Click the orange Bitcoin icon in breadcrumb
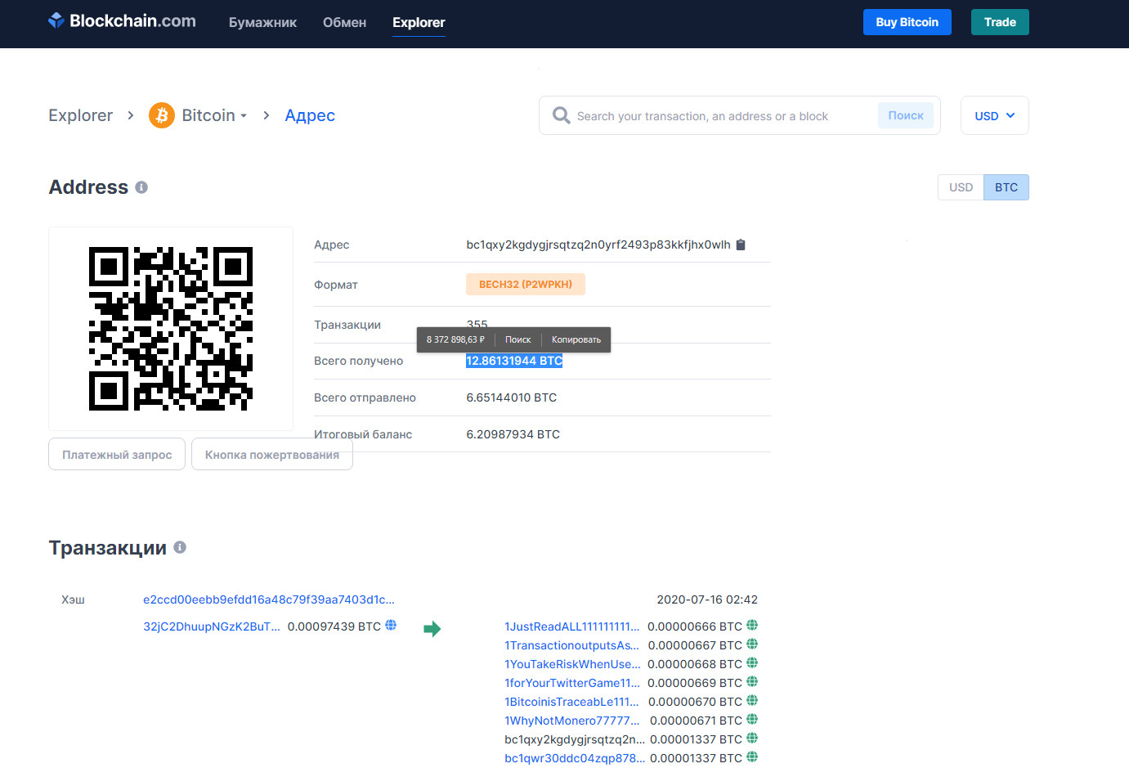The height and width of the screenshot is (777, 1129). point(162,115)
